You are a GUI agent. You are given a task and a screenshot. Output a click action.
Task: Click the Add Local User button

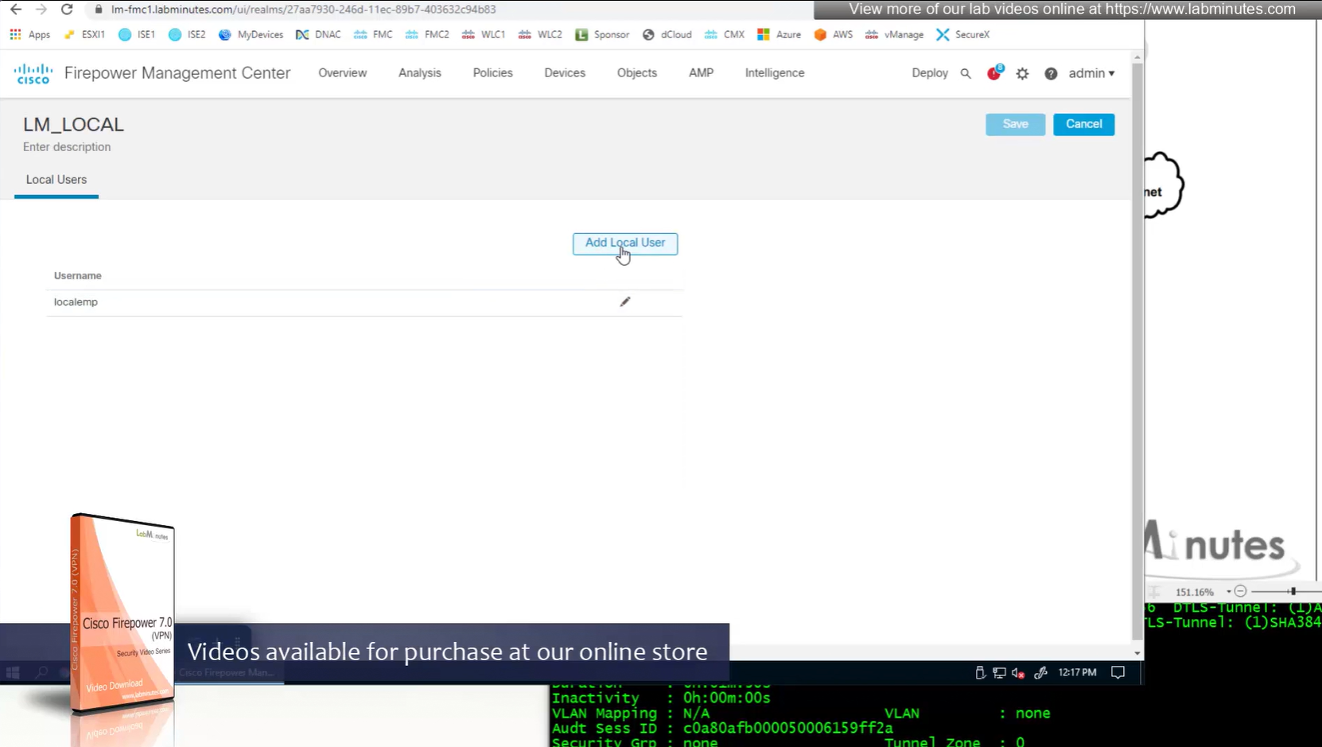pyautogui.click(x=624, y=243)
